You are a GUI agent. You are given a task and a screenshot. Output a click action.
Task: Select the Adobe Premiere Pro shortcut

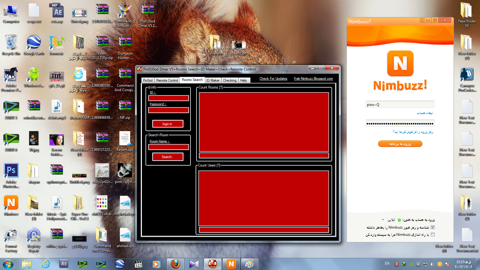click(11, 79)
